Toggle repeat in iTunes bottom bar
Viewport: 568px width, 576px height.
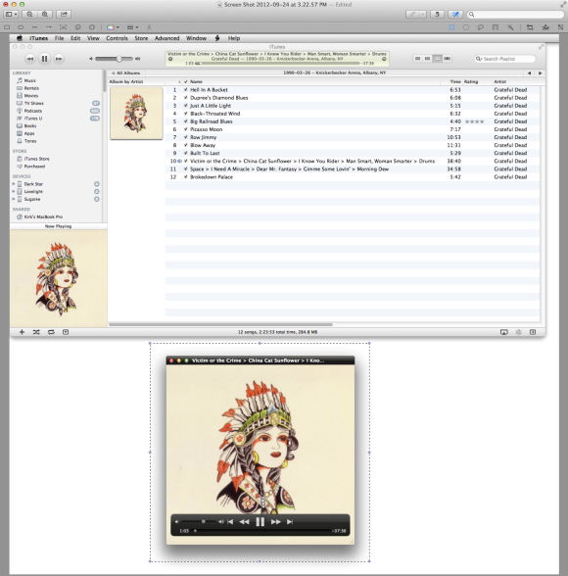(51, 332)
